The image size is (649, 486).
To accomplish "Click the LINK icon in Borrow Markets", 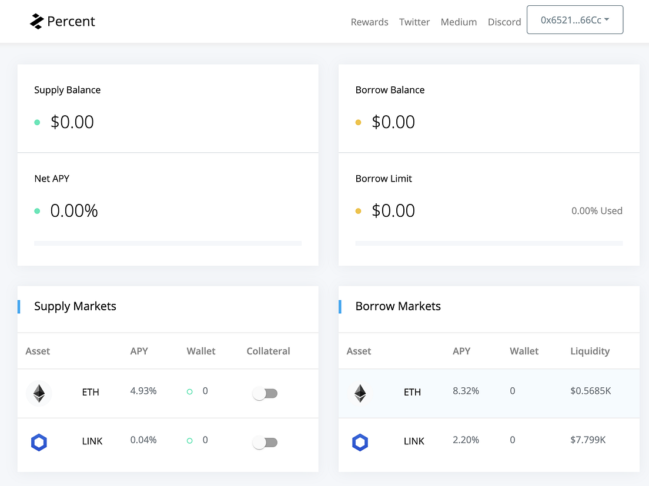I will coord(360,442).
